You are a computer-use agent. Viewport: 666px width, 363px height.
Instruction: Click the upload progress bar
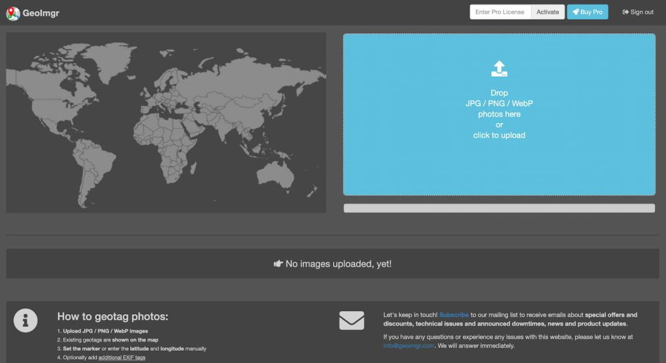(x=499, y=208)
